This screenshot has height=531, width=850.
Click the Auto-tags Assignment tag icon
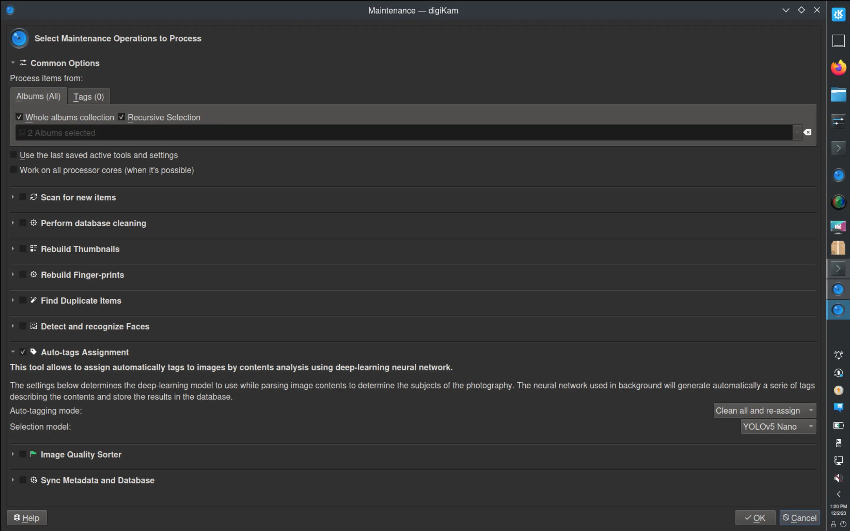33,352
